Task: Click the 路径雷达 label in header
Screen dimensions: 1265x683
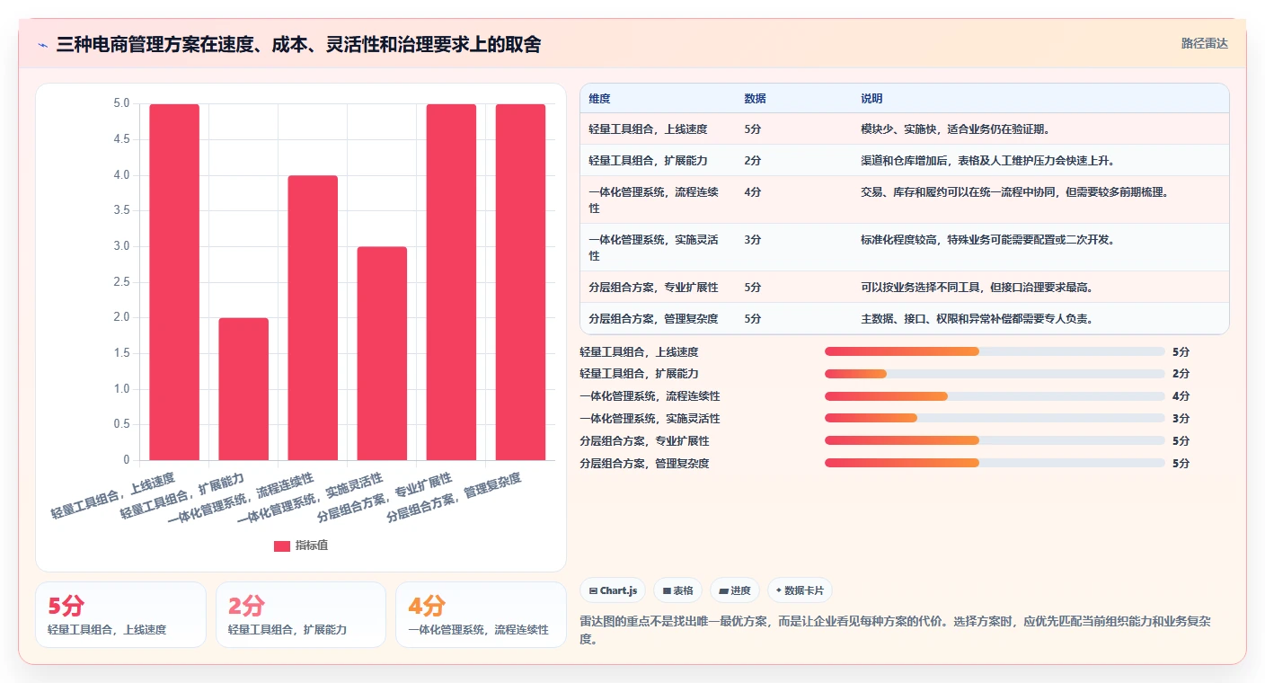Action: [1204, 43]
